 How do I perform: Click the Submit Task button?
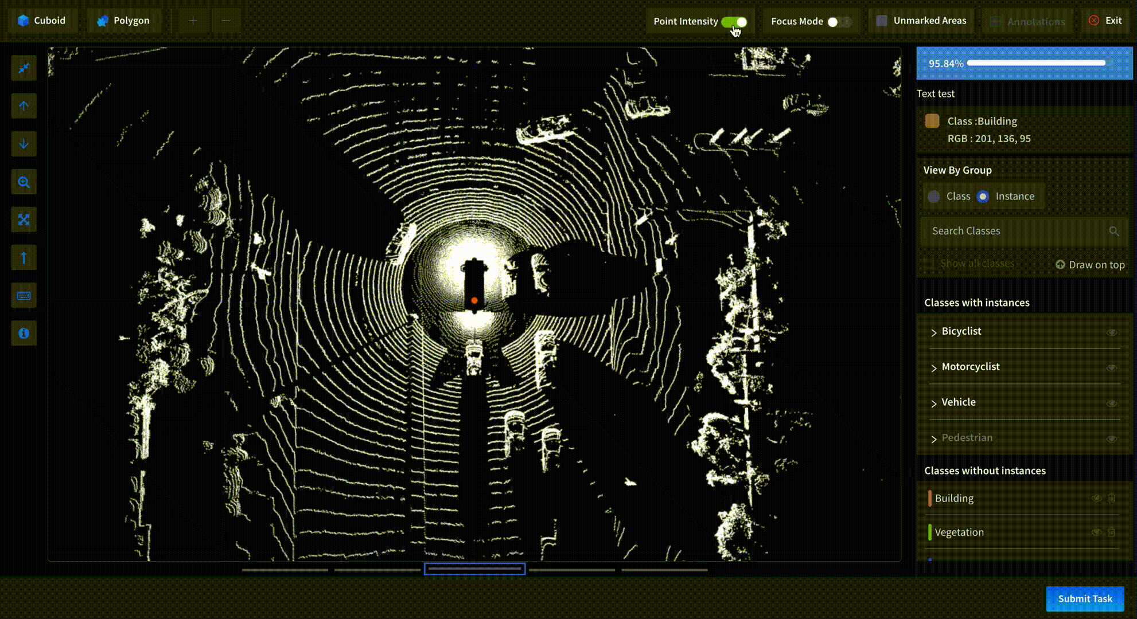(x=1085, y=599)
